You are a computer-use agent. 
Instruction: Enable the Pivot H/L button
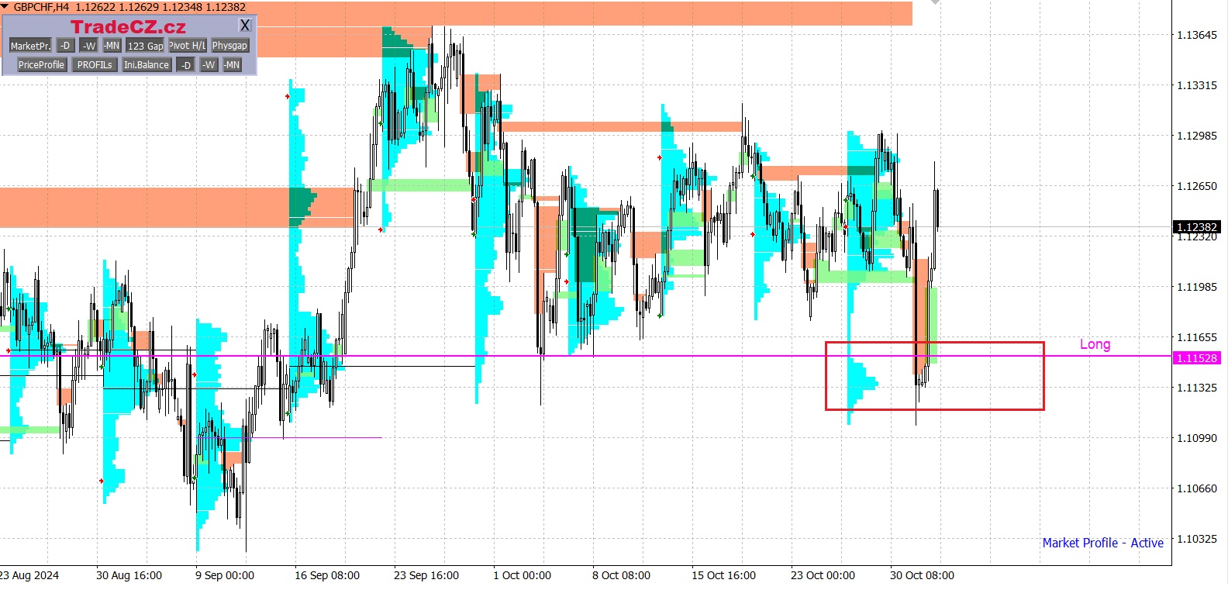[x=188, y=46]
